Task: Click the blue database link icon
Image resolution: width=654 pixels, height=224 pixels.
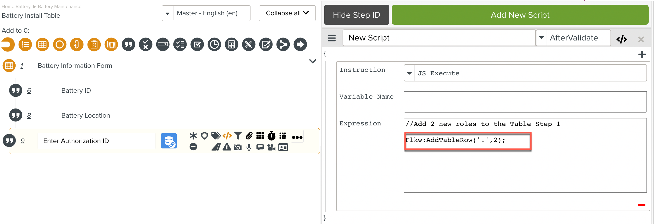Action: click(169, 141)
